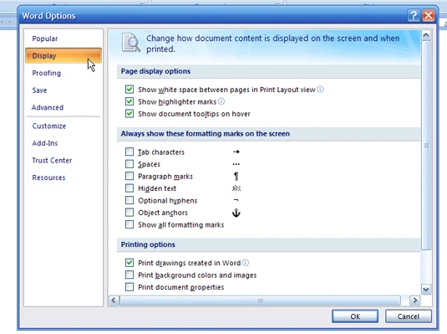447x334 pixels.
Task: Toggle Show highlighter marks checkbox
Action: pyautogui.click(x=130, y=101)
